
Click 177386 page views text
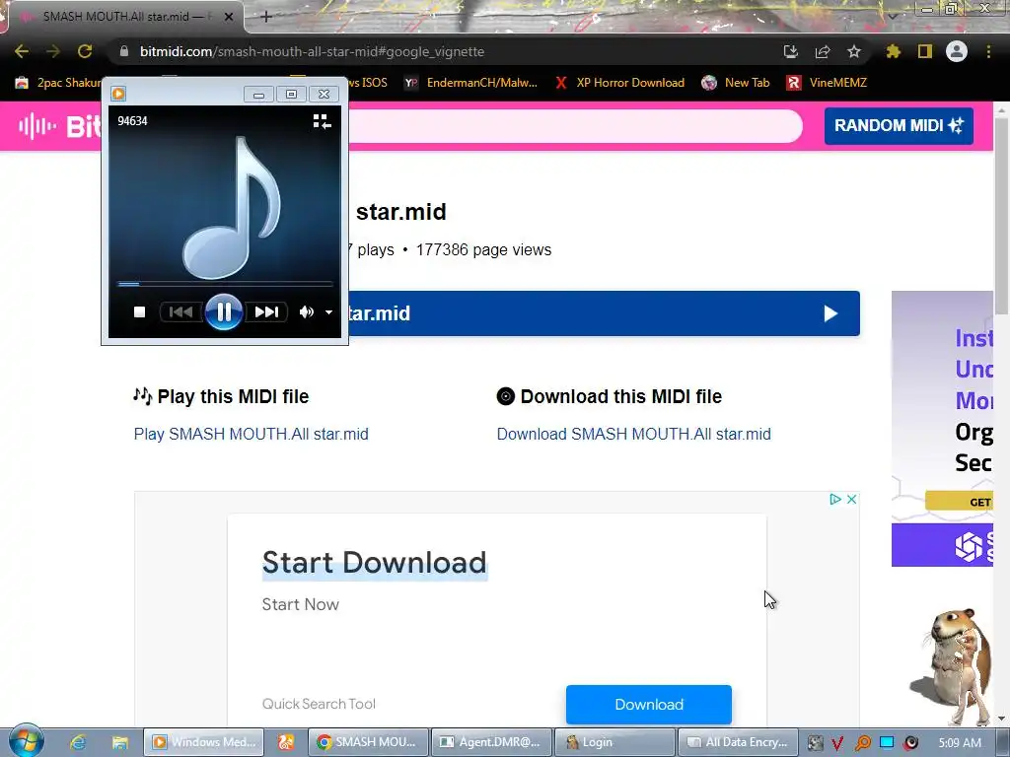(483, 249)
